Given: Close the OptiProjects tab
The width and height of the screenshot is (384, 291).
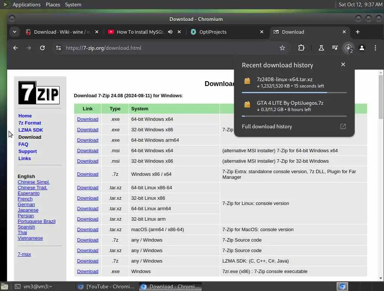Looking at the screenshot, I should [261, 32].
